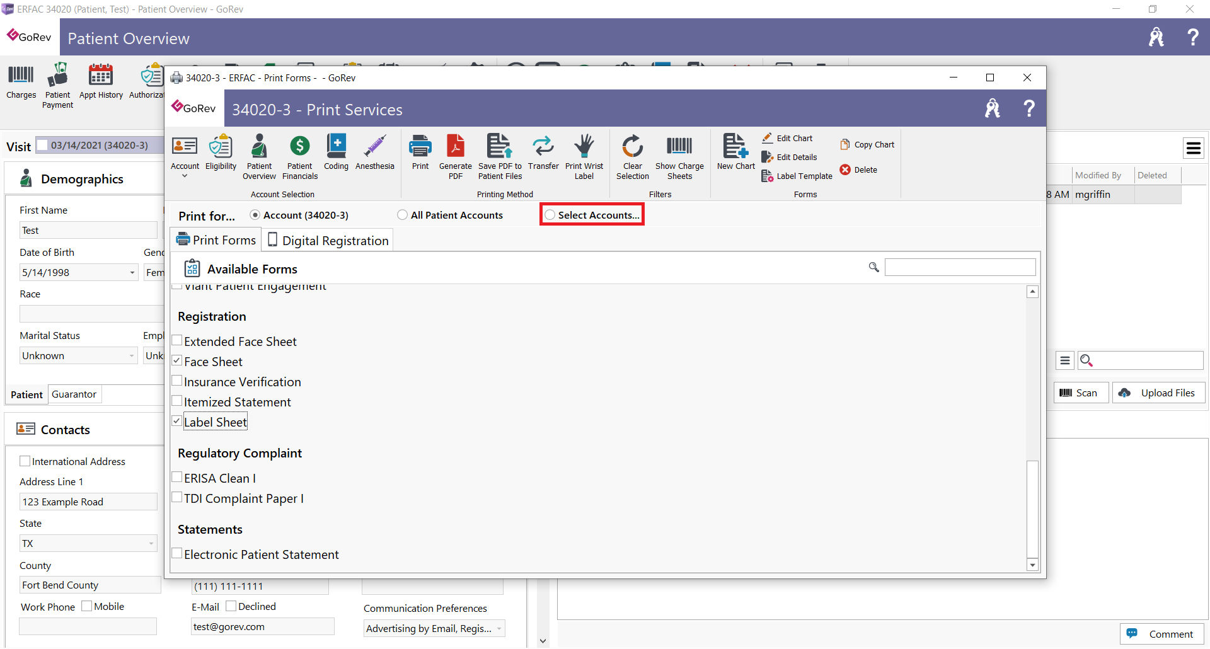Open Appt History in Patient Overview

click(101, 82)
